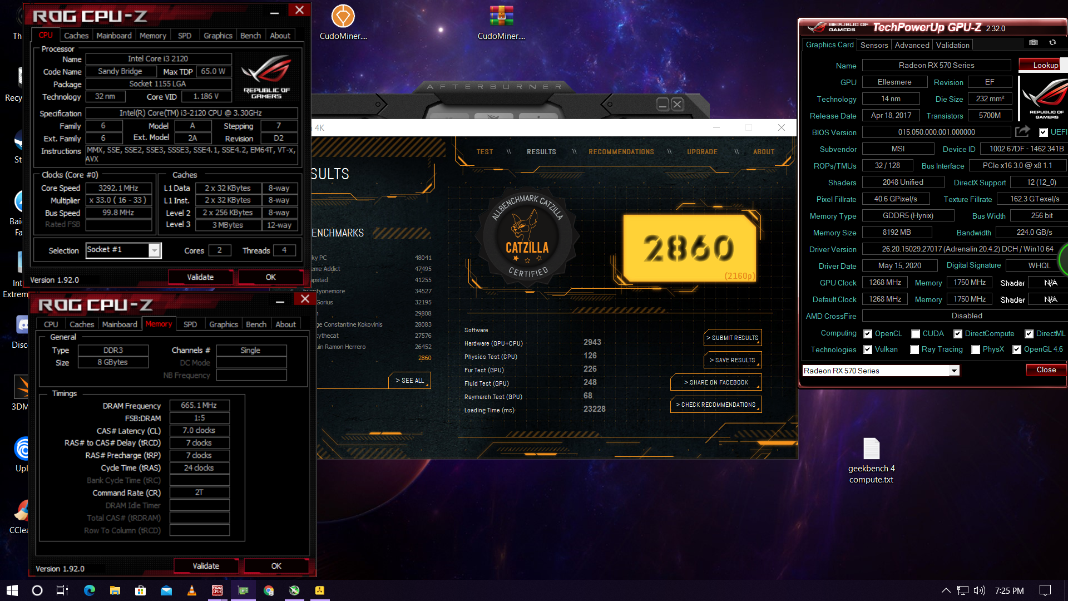This screenshot has width=1068, height=601.
Task: Click the Catzilla Certified badge
Action: click(527, 238)
